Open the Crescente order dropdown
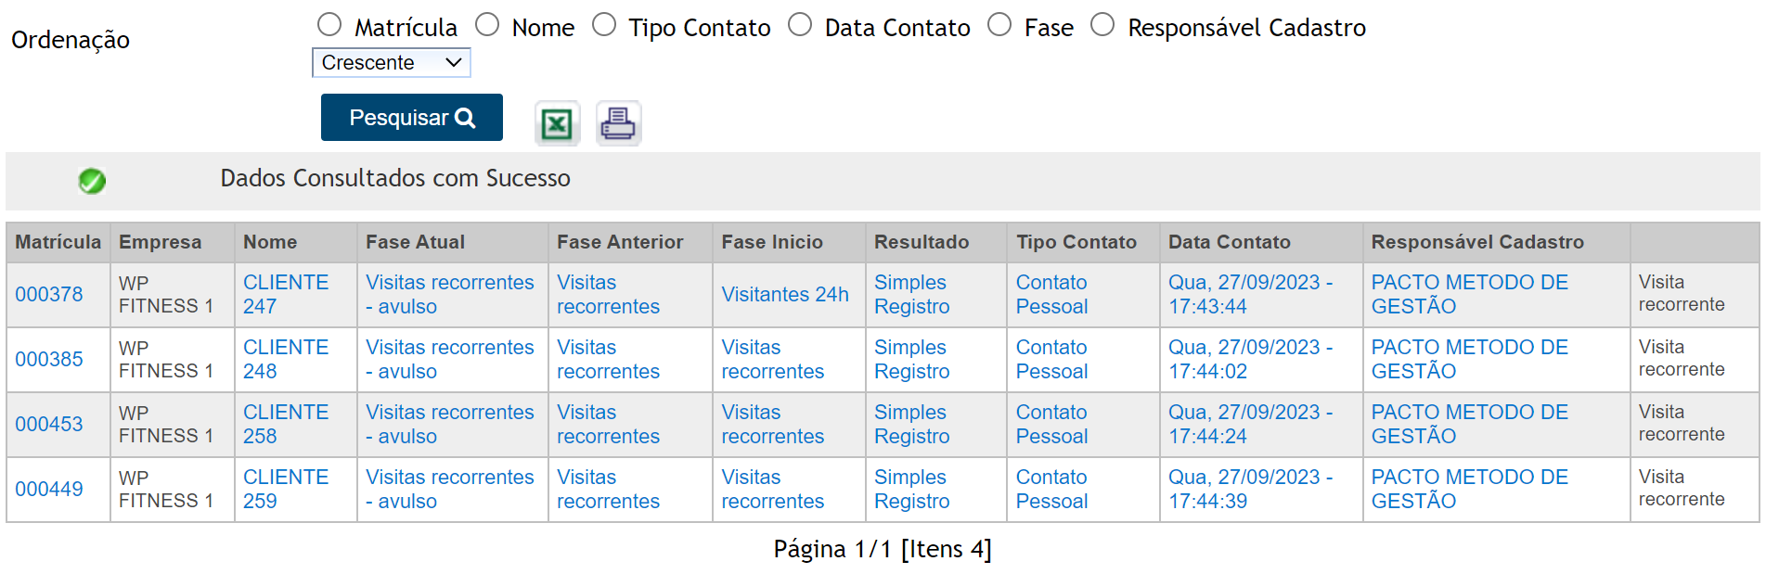The width and height of the screenshot is (1766, 574). [391, 63]
